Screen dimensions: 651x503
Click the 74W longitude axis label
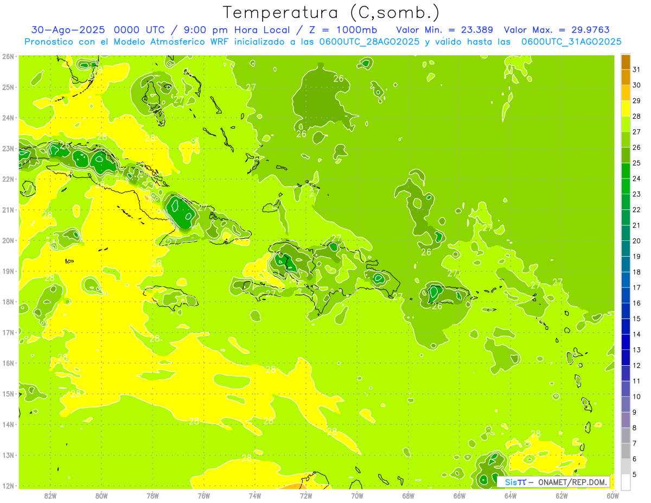pos(255,495)
